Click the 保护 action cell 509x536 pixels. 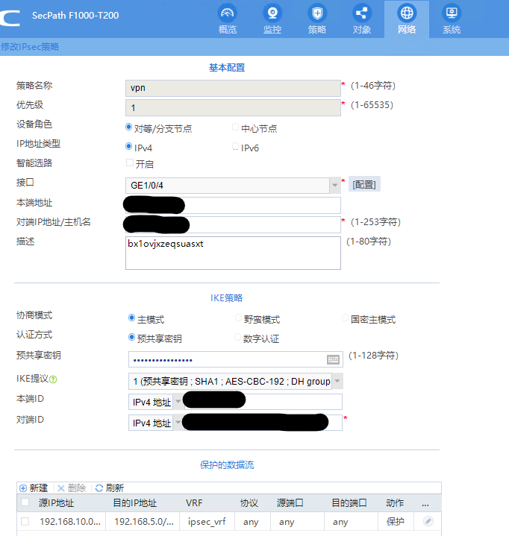click(x=396, y=521)
